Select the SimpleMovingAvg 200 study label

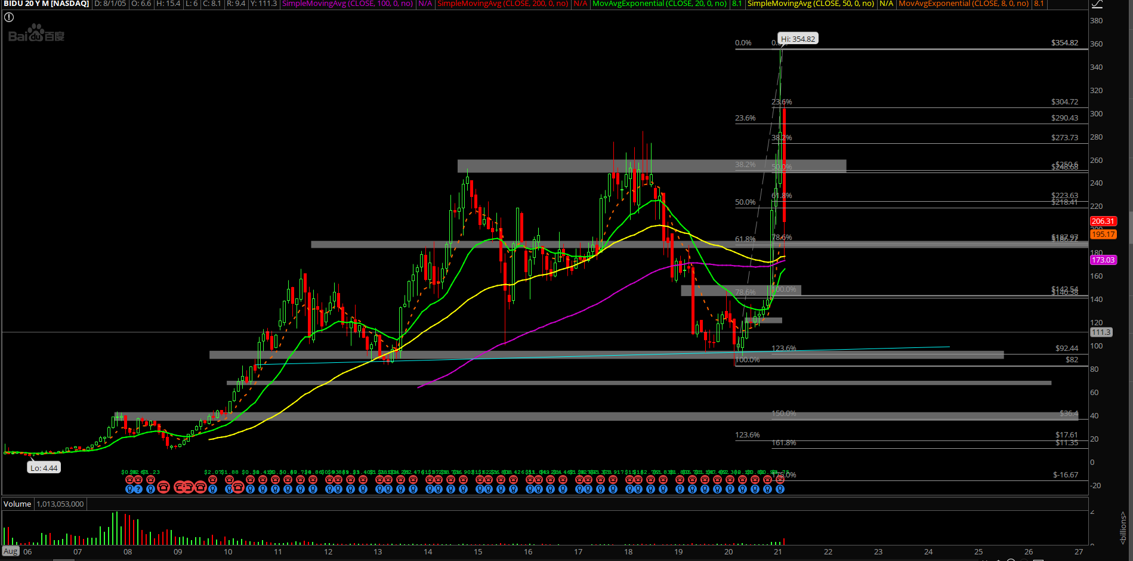(x=503, y=4)
